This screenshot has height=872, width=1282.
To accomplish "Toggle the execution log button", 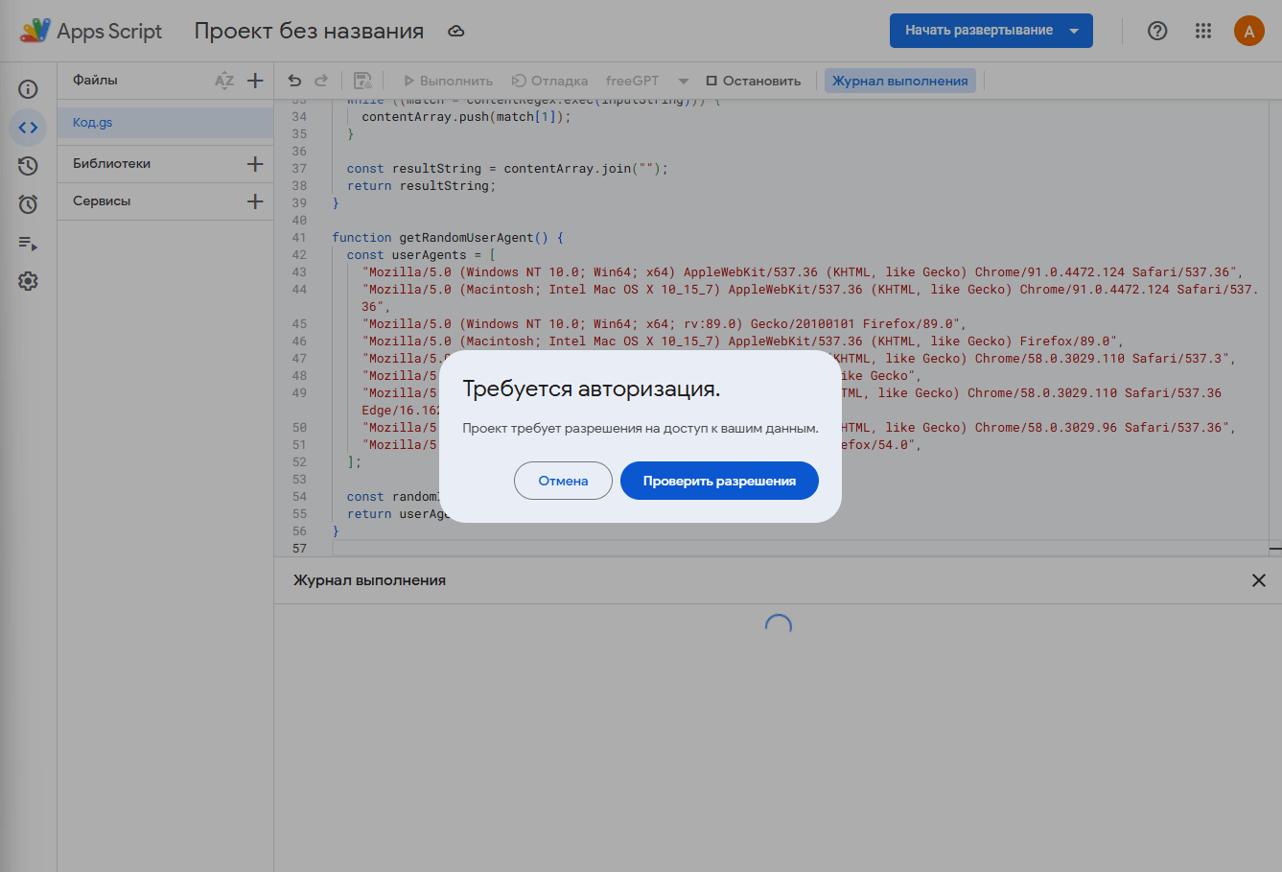I will point(899,81).
